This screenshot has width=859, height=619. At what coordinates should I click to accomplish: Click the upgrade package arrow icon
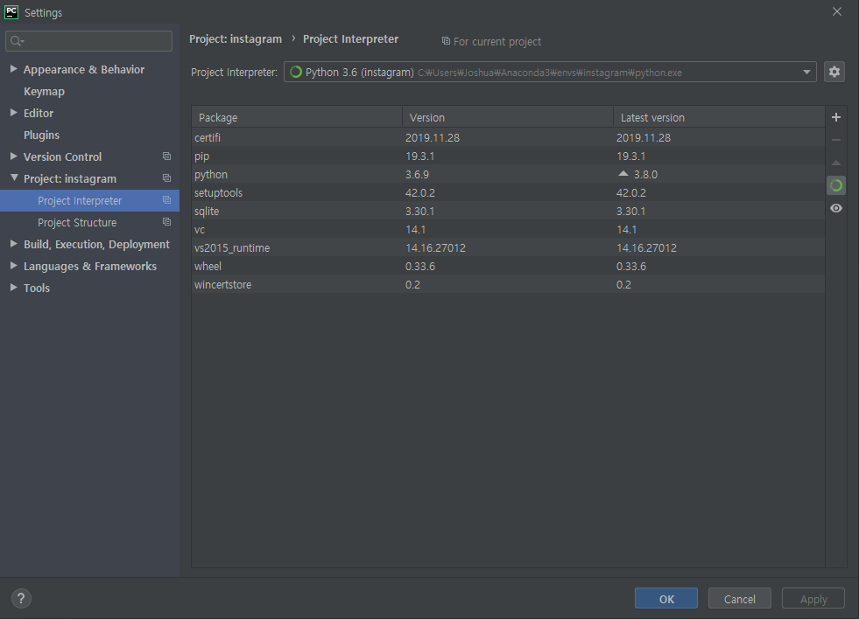coord(836,163)
